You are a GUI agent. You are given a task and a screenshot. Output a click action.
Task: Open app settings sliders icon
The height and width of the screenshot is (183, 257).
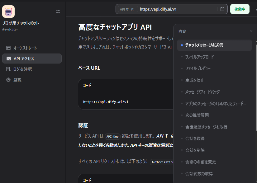58,12
